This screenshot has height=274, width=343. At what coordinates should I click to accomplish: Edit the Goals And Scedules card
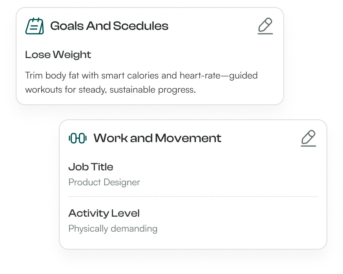(265, 26)
